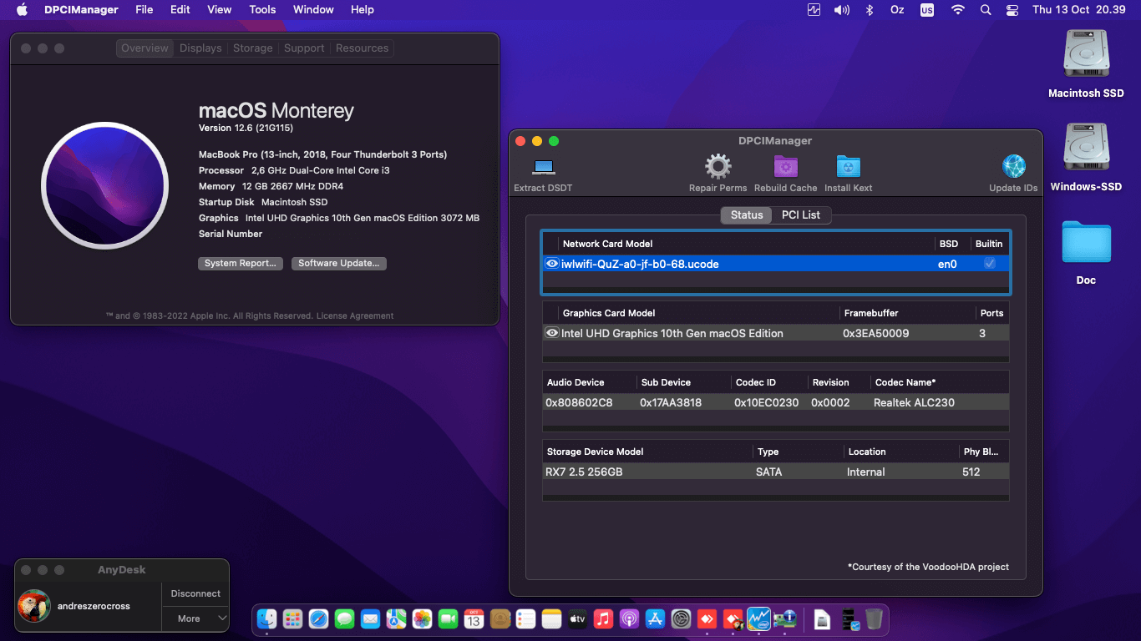
Task: Launch the Apple TV app from the Dock
Action: click(577, 619)
